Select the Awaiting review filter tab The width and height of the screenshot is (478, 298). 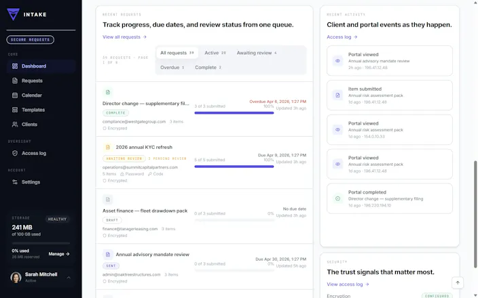point(257,53)
